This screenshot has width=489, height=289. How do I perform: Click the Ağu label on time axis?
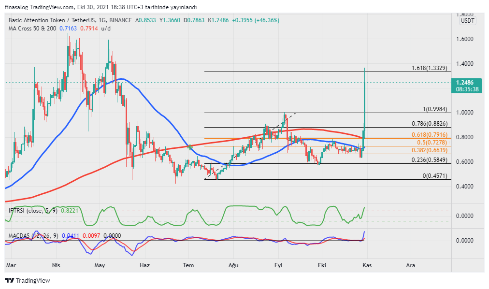tap(233, 265)
